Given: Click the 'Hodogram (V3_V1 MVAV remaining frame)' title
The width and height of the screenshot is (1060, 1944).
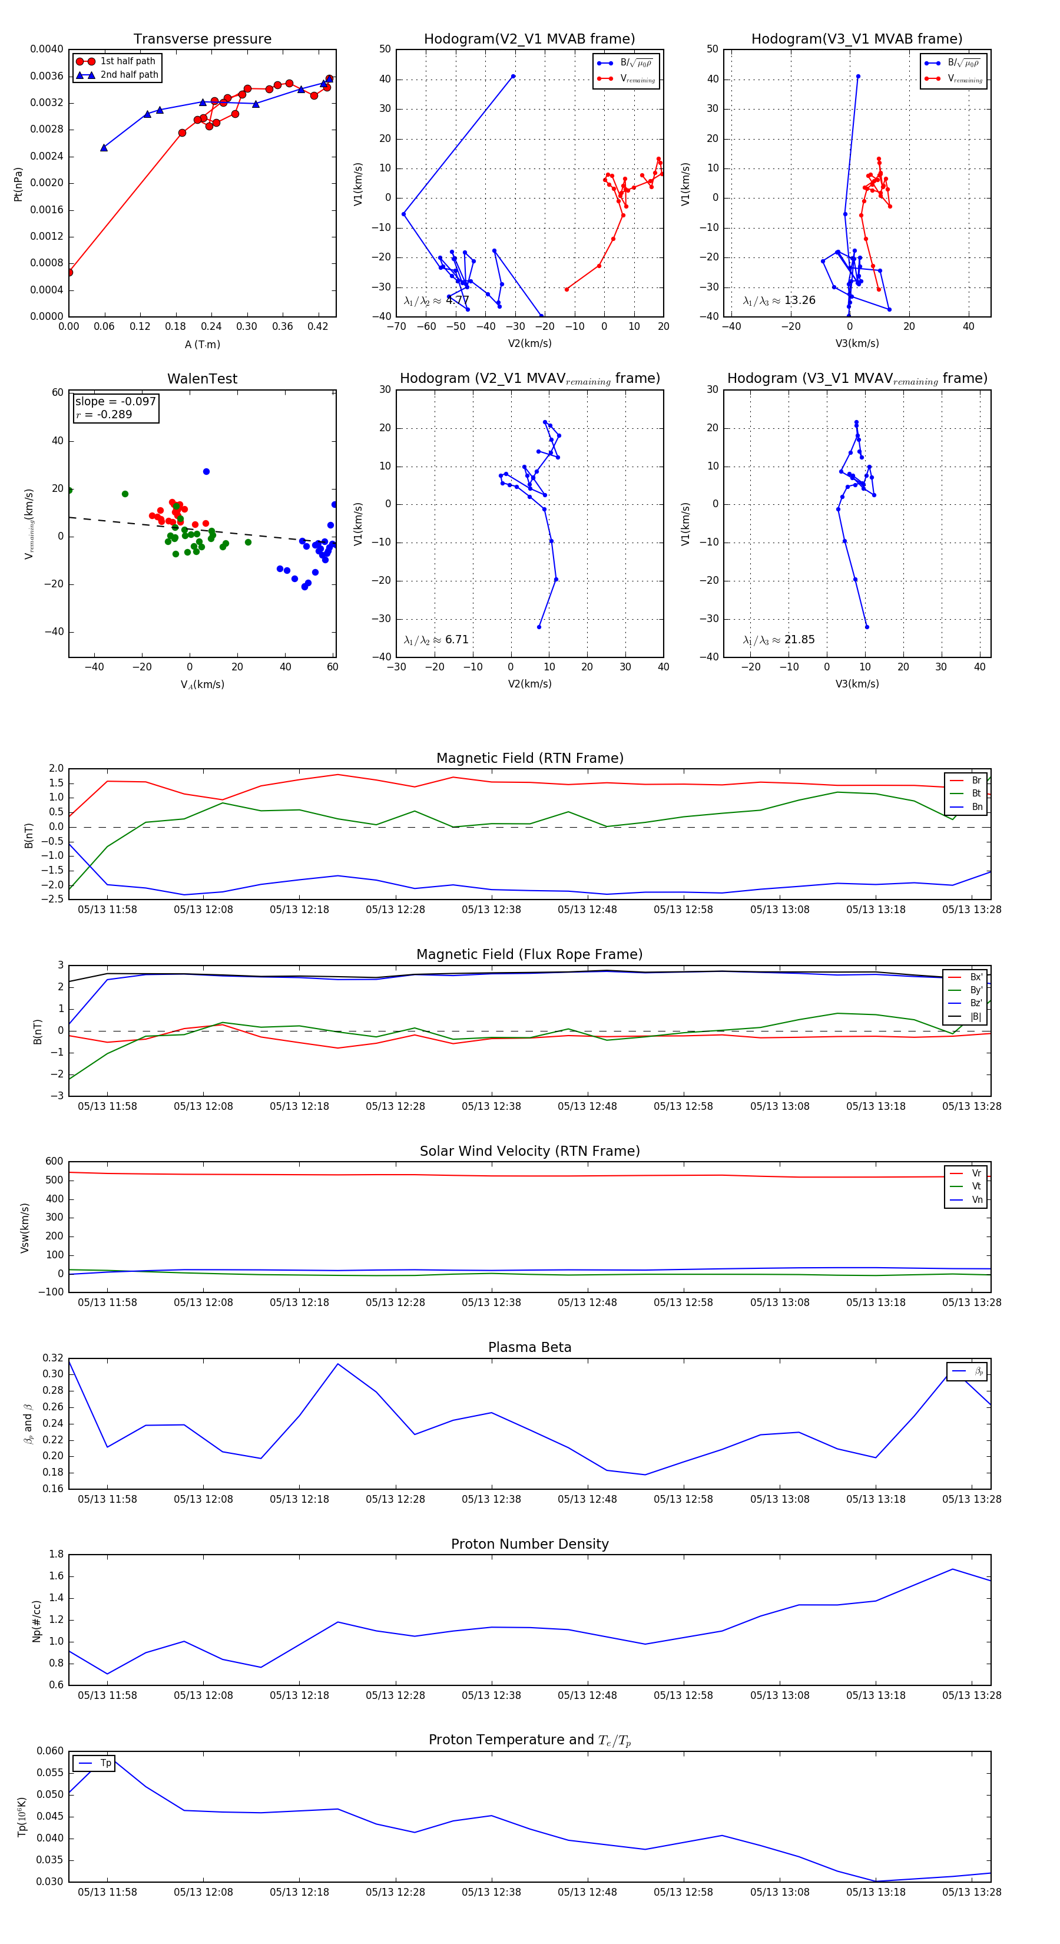Looking at the screenshot, I should tap(857, 379).
